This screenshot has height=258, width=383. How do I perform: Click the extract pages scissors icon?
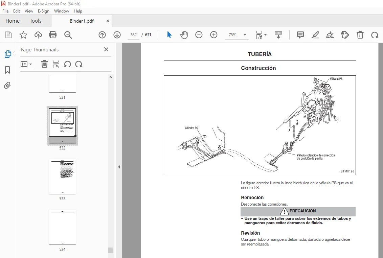click(x=56, y=64)
